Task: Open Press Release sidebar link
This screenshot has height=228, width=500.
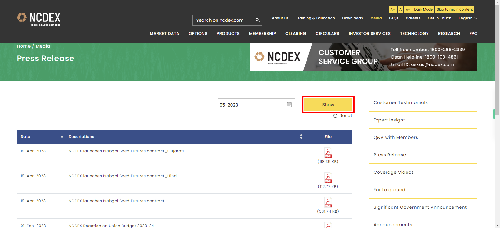Action: [x=390, y=155]
